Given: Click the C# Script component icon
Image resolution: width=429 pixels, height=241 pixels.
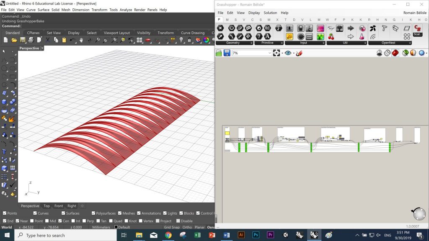Looking at the screenshot, I should click(x=417, y=28).
